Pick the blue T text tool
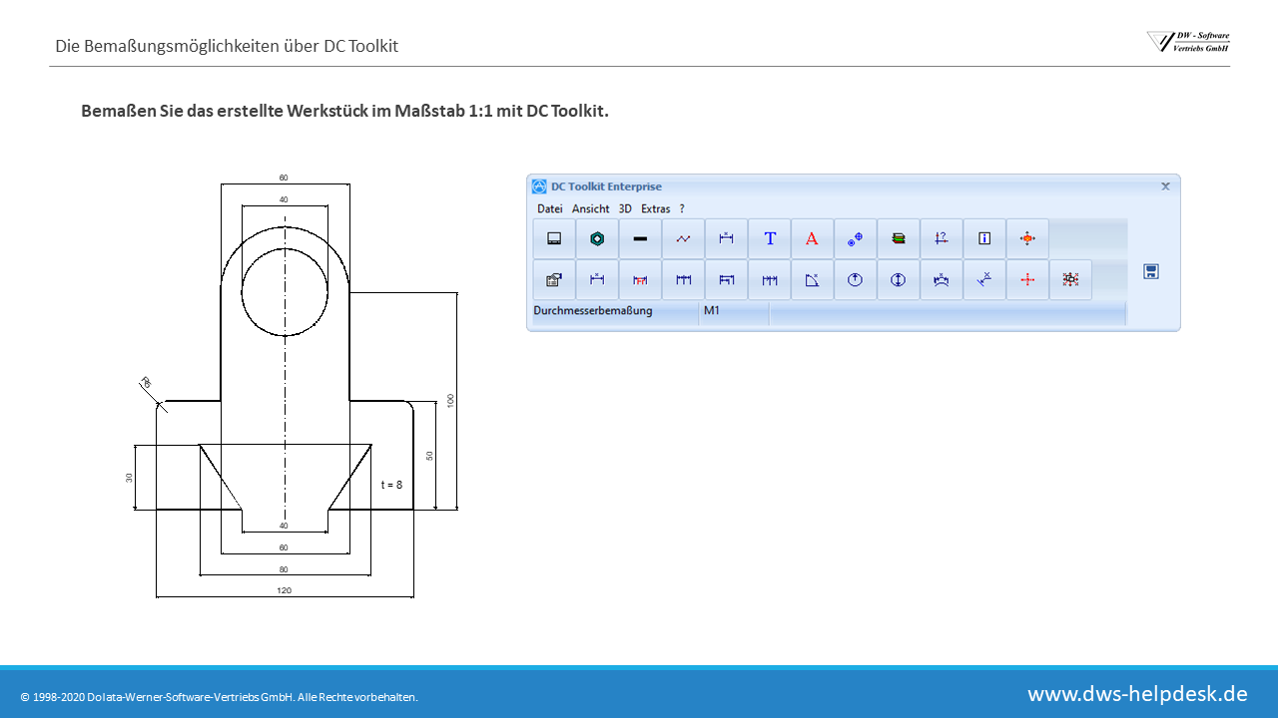 (x=769, y=238)
